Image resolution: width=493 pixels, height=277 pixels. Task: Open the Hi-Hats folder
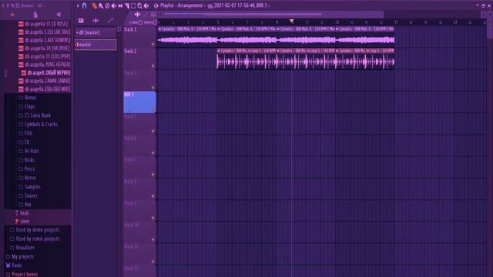tap(29, 151)
